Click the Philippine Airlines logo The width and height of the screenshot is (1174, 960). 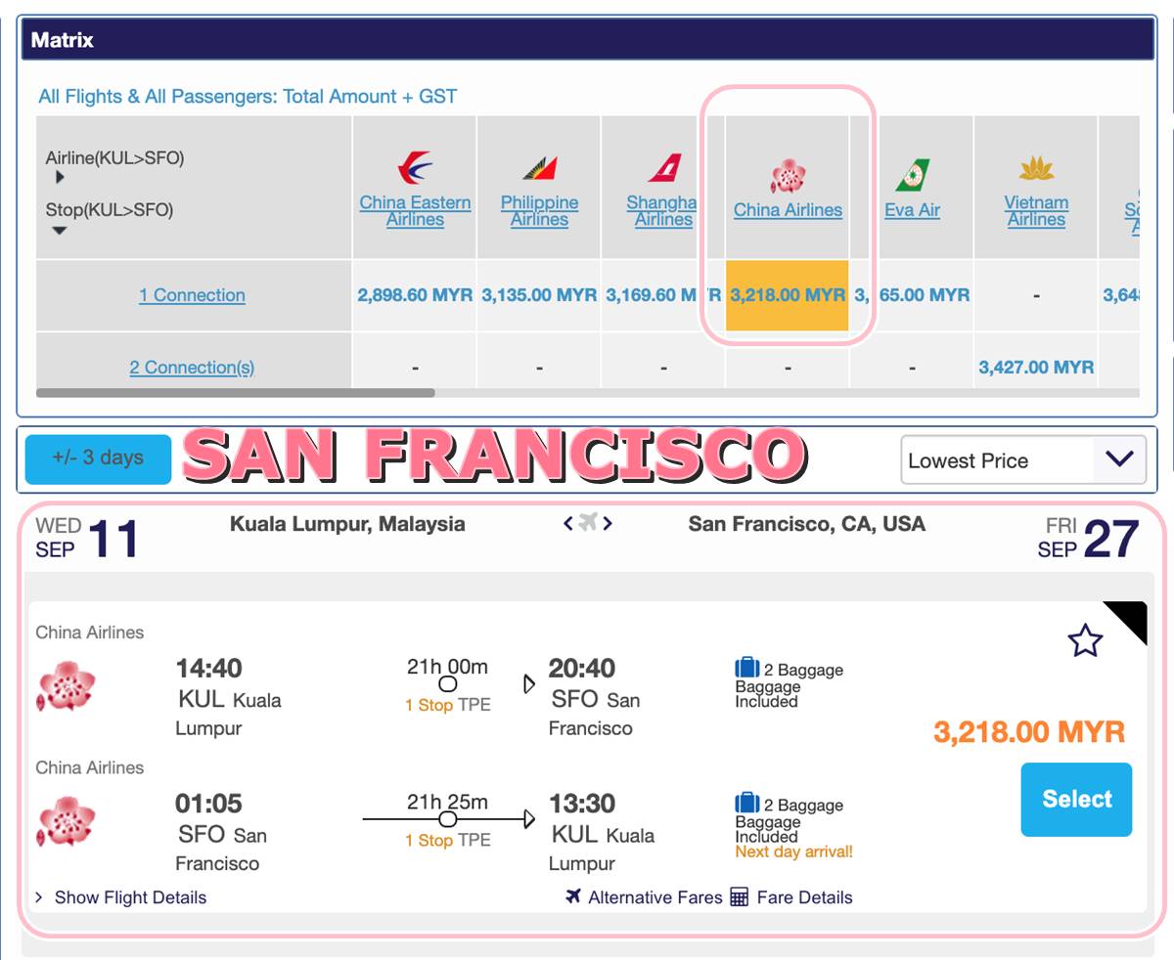pyautogui.click(x=539, y=168)
